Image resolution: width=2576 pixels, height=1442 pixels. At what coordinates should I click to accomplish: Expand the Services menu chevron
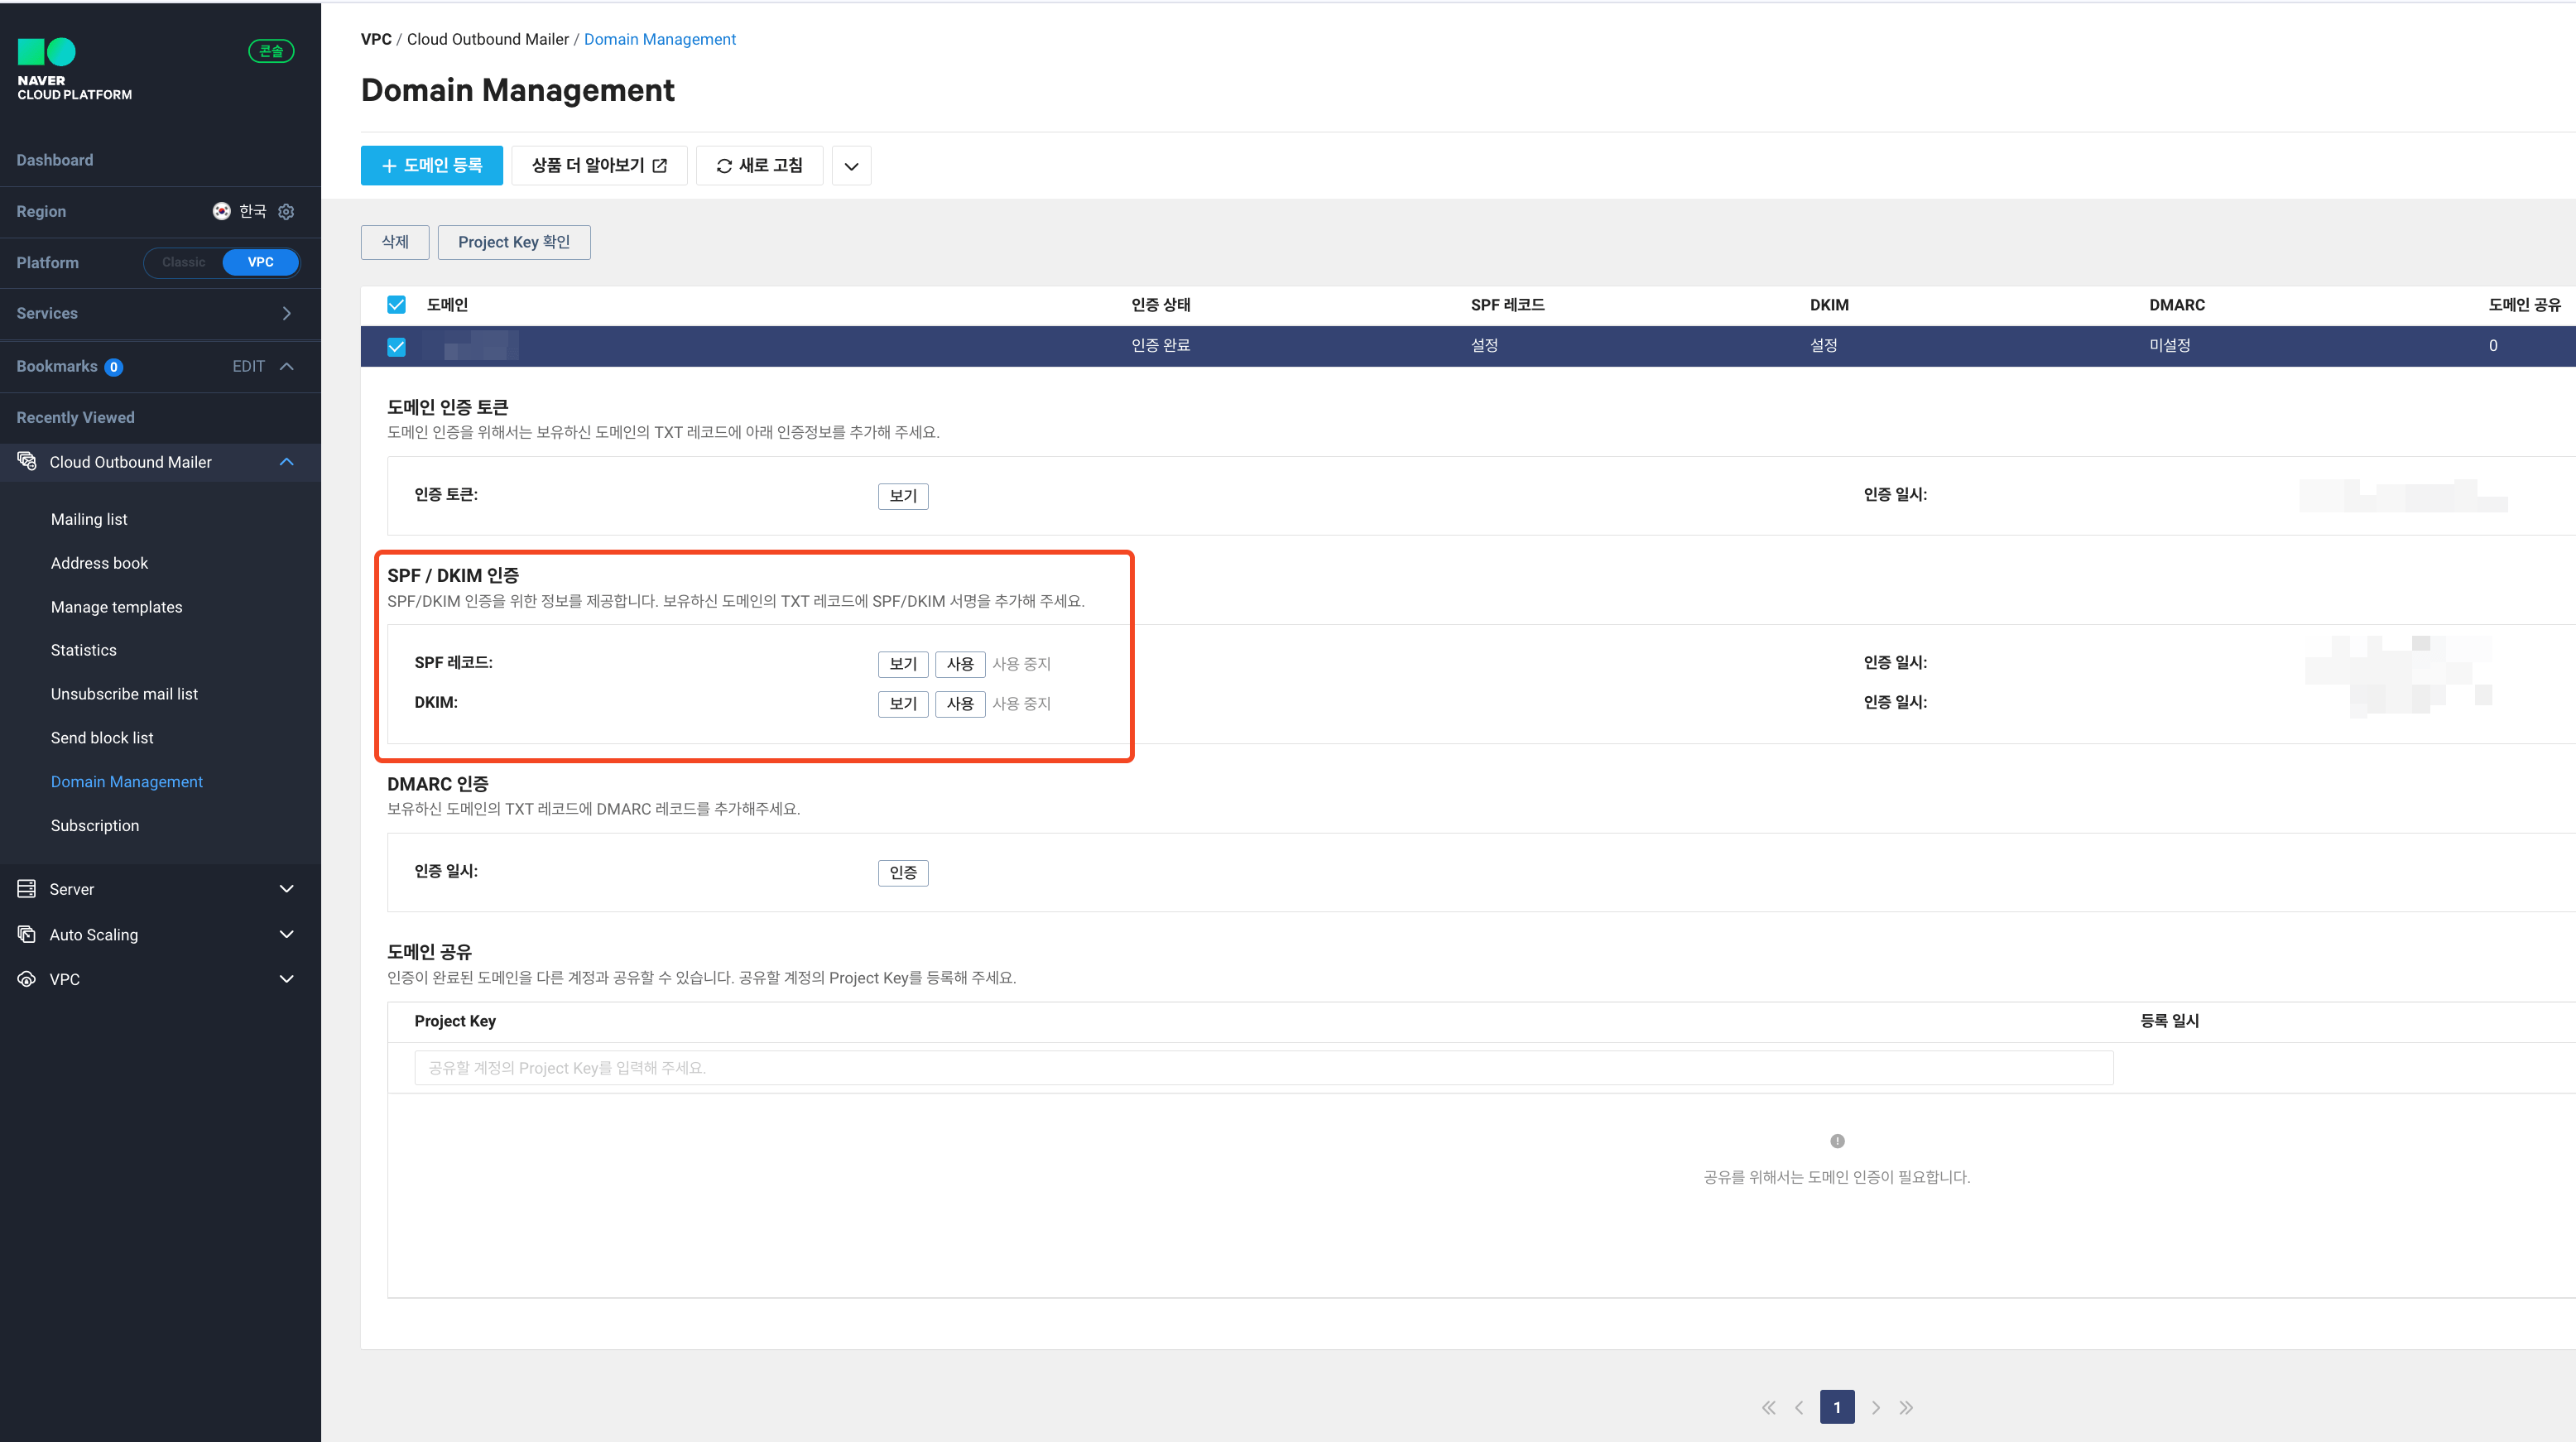287,313
